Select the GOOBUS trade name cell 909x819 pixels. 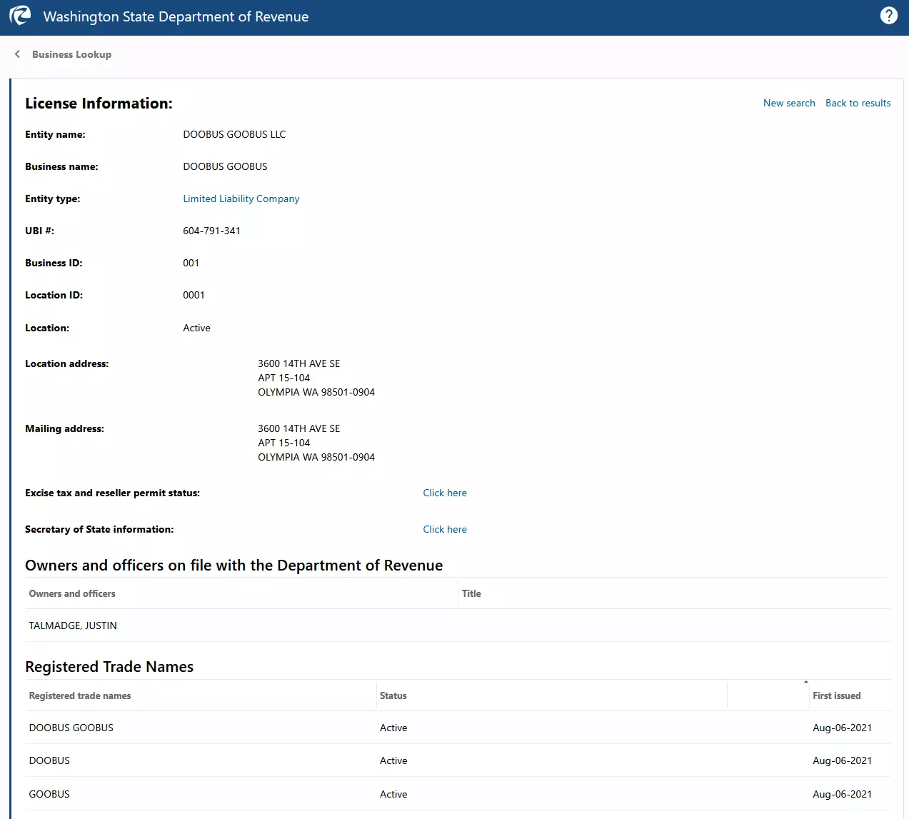(49, 794)
